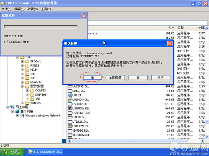
Task: Select the UXTHEME.DLL file icon
Action: tap(70, 126)
